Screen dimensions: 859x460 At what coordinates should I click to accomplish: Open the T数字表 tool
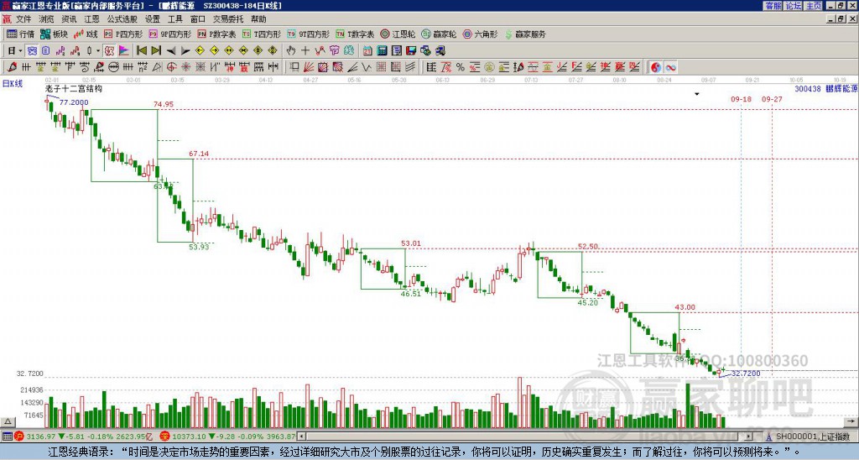[x=355, y=34]
